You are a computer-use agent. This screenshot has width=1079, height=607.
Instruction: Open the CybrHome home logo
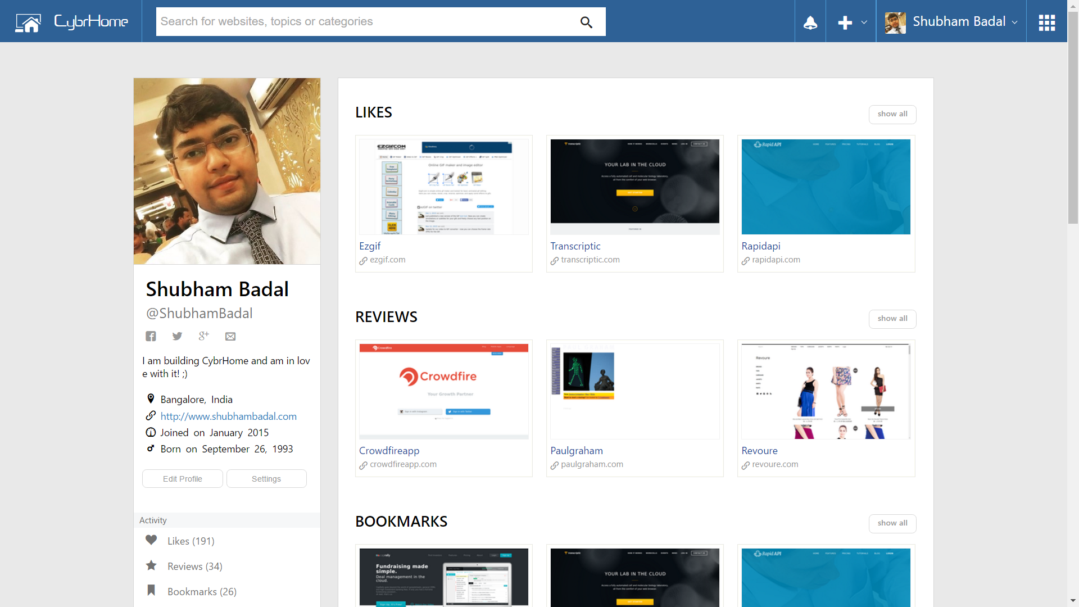(x=71, y=22)
